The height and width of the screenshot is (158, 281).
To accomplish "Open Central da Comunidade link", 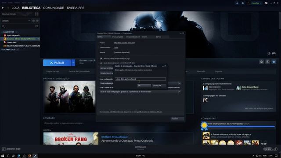I will (79, 71).
